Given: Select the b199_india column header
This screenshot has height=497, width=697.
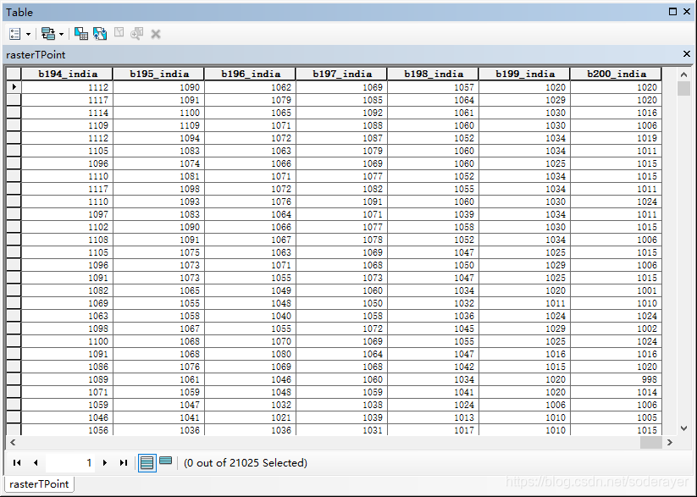Looking at the screenshot, I should 525,74.
